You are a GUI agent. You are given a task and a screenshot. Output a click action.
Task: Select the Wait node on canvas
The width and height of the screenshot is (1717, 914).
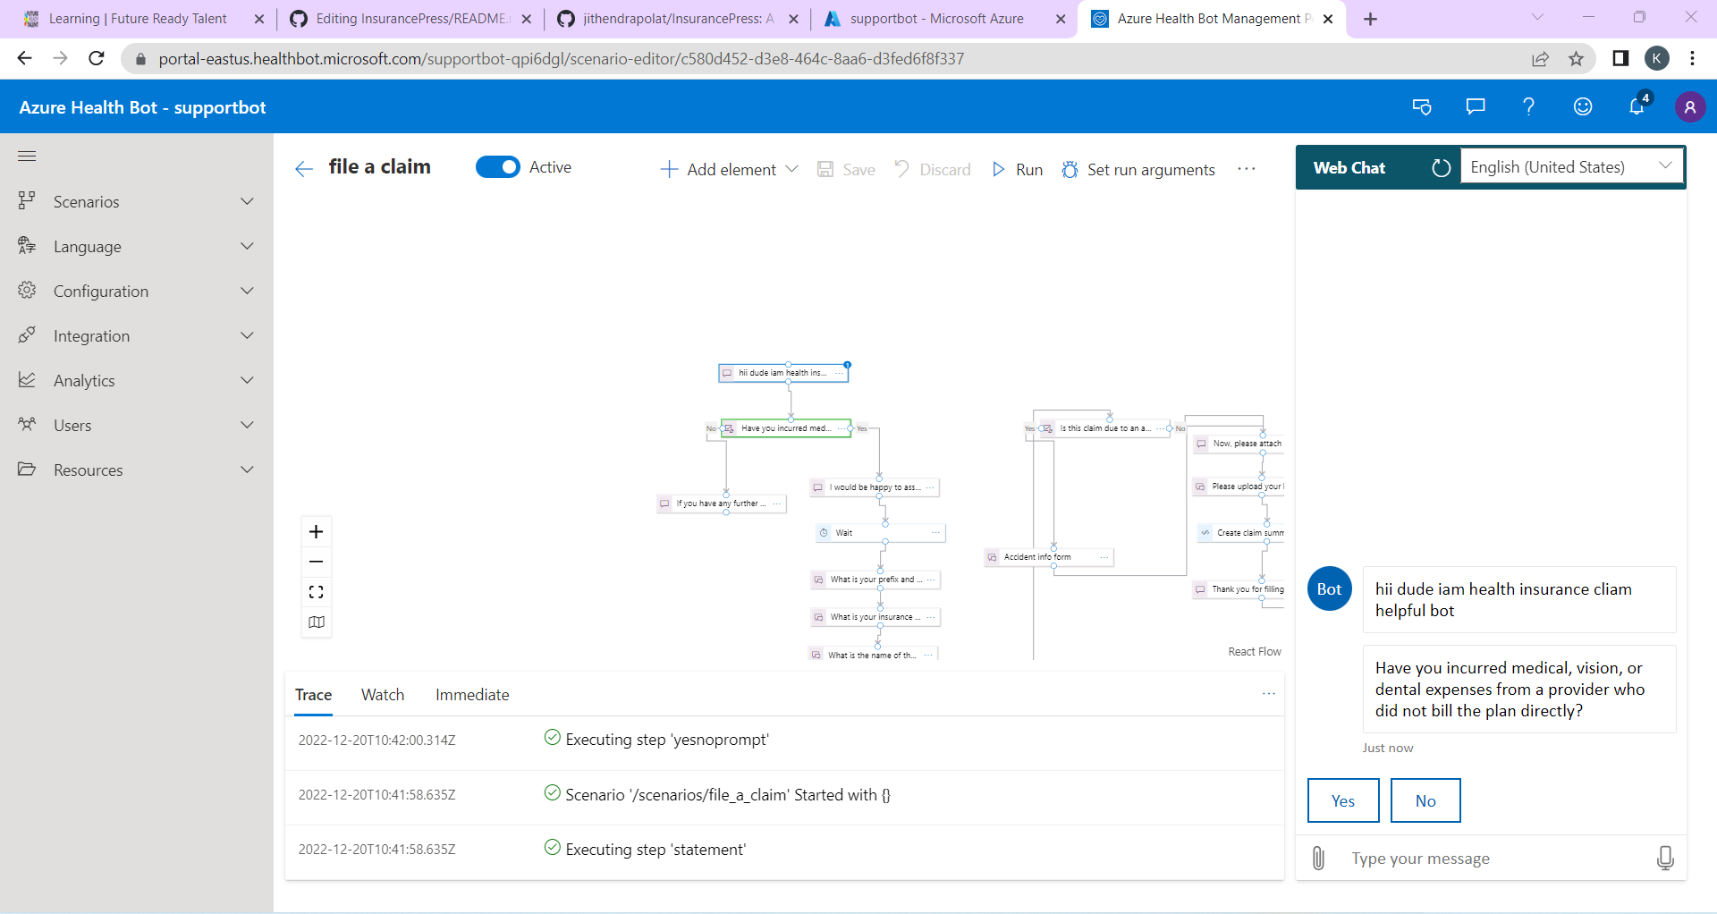coord(880,533)
